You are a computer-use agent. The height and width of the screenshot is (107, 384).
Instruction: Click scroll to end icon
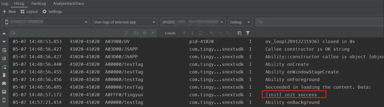tap(4, 59)
